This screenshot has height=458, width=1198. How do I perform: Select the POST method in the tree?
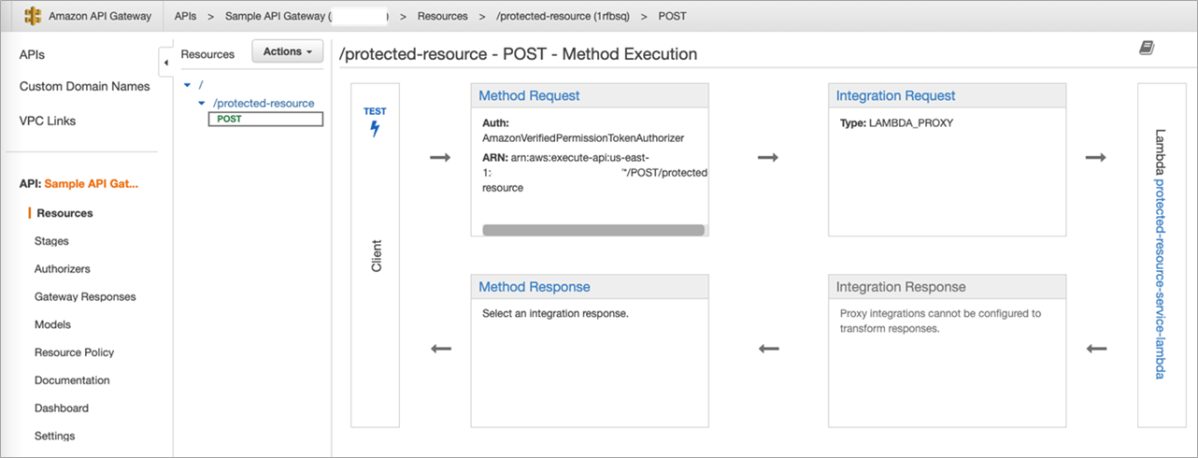click(265, 119)
